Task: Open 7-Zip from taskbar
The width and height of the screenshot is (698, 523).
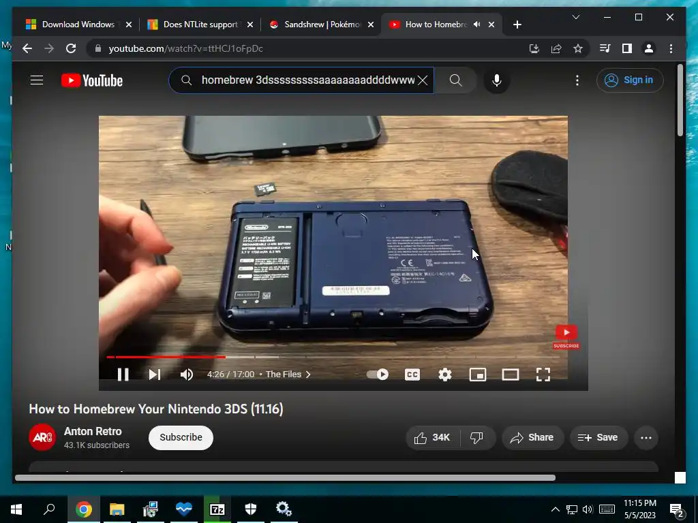Action: tap(217, 509)
